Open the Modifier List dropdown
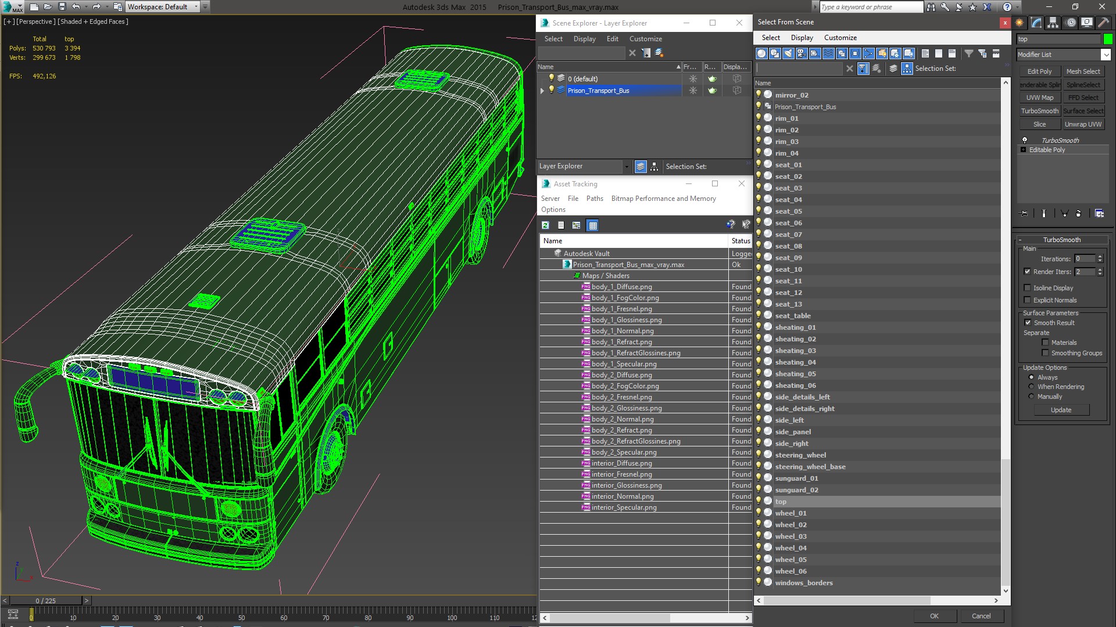1116x627 pixels. click(x=1105, y=55)
